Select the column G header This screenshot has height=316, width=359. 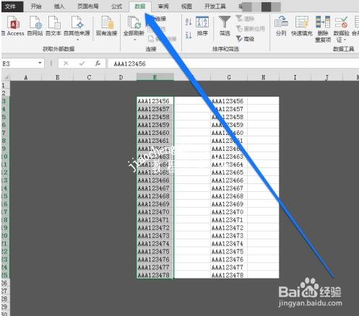(229, 77)
